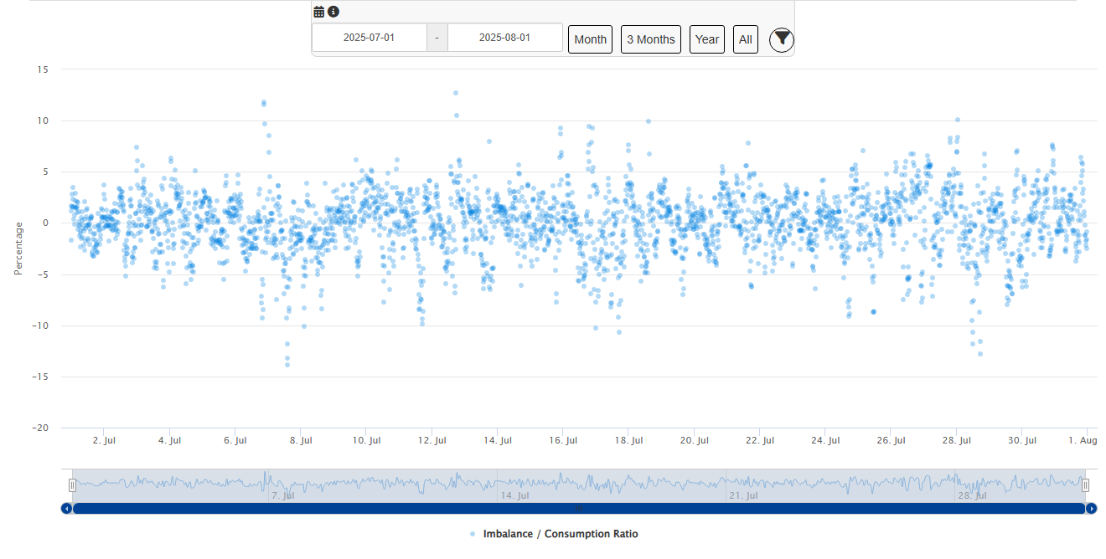Select the 3 Months range preset

coord(650,39)
